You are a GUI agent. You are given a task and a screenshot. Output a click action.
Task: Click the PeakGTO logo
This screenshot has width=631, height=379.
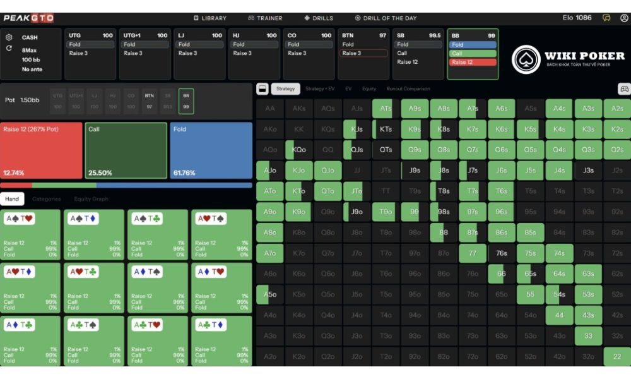coord(28,18)
